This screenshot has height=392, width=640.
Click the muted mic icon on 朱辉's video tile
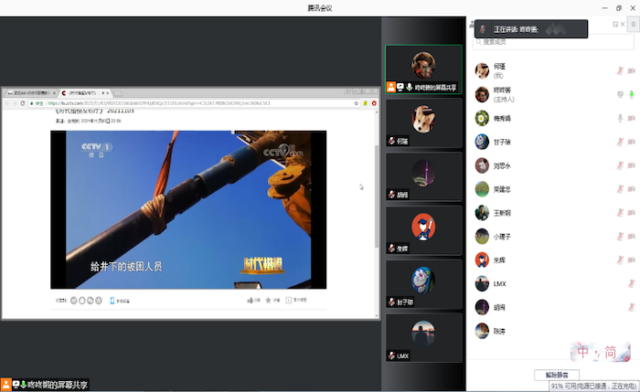pyautogui.click(x=391, y=248)
